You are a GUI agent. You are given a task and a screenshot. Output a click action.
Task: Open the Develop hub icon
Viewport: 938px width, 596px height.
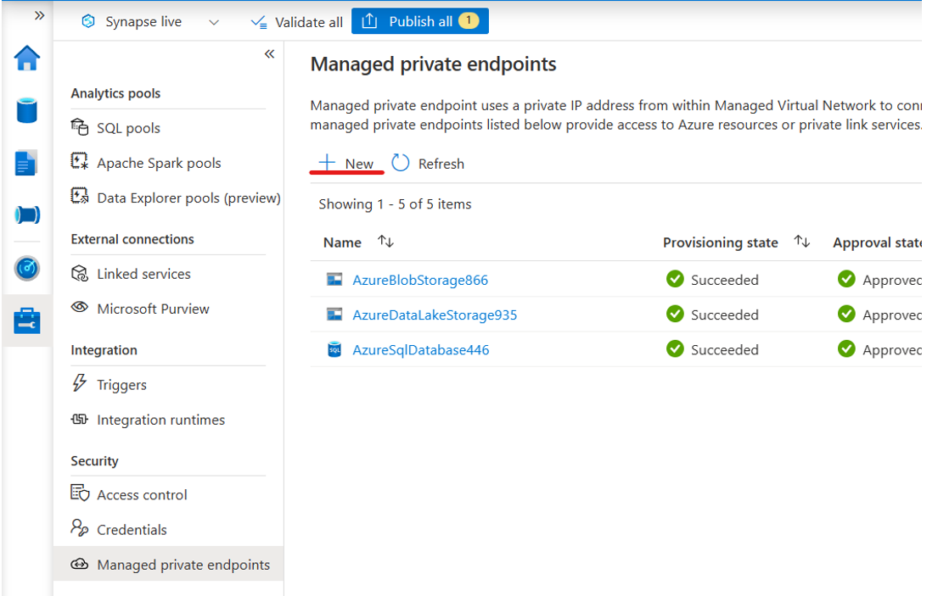pyautogui.click(x=26, y=163)
